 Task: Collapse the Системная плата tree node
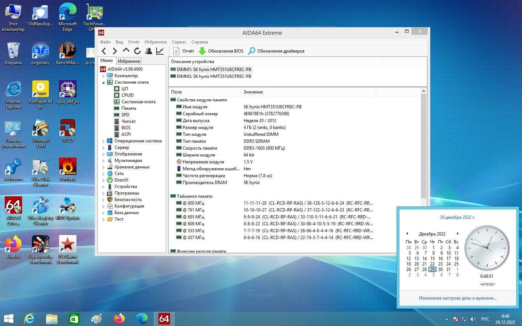pyautogui.click(x=103, y=83)
